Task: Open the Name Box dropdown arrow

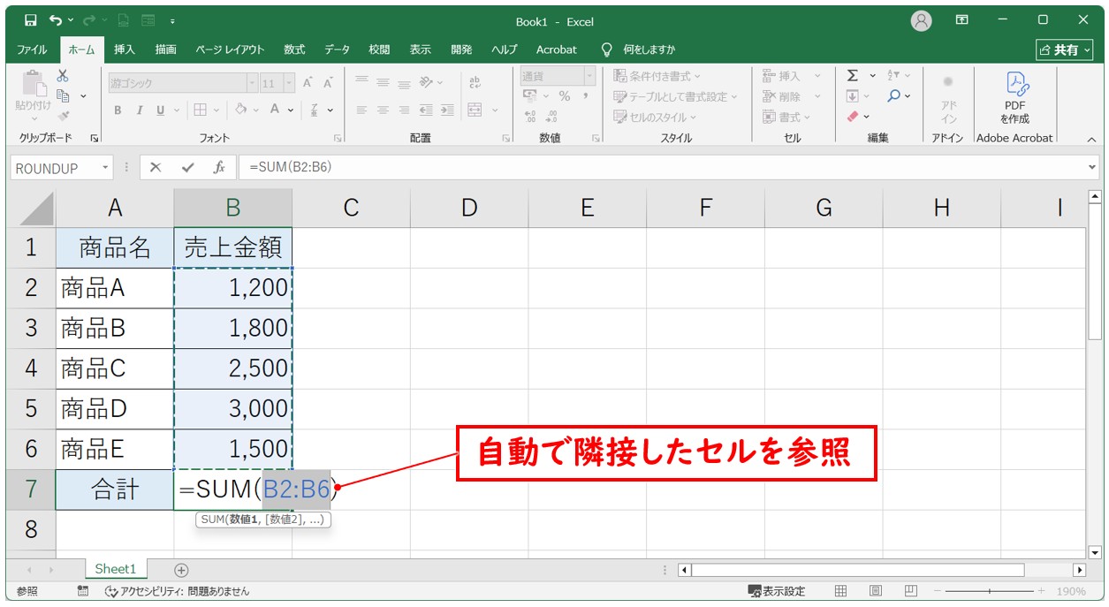Action: point(106,168)
